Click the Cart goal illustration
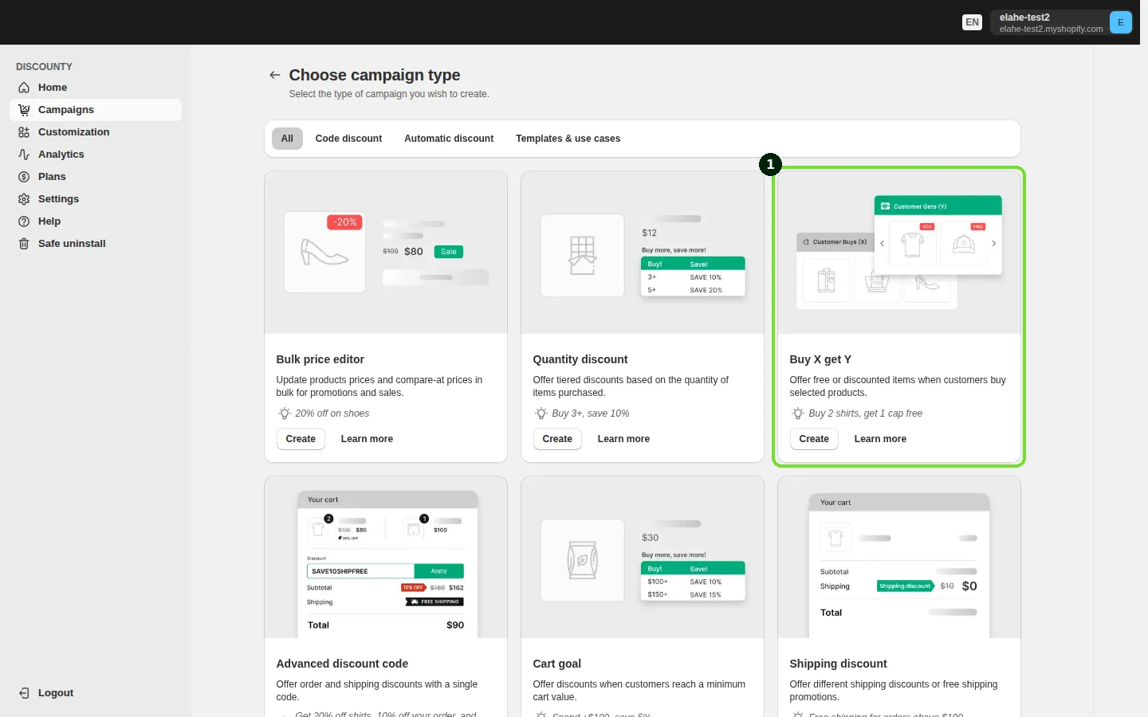1148x717 pixels. click(x=643, y=558)
